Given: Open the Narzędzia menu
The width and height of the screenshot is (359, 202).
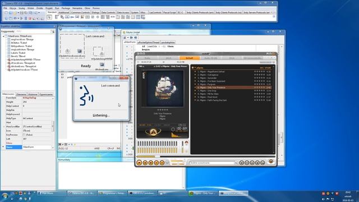Looking at the screenshot, I should click(77, 8).
